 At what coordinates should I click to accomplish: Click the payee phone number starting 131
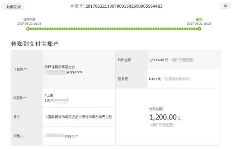tap(56, 100)
